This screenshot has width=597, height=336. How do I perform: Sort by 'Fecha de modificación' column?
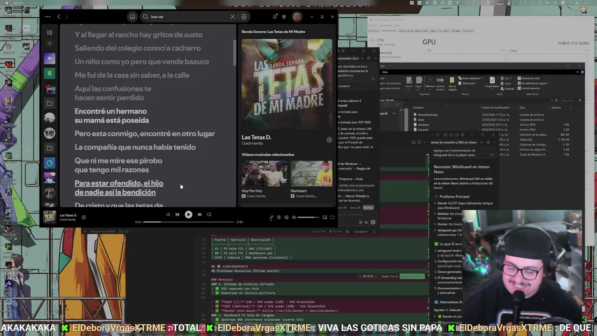point(496,107)
